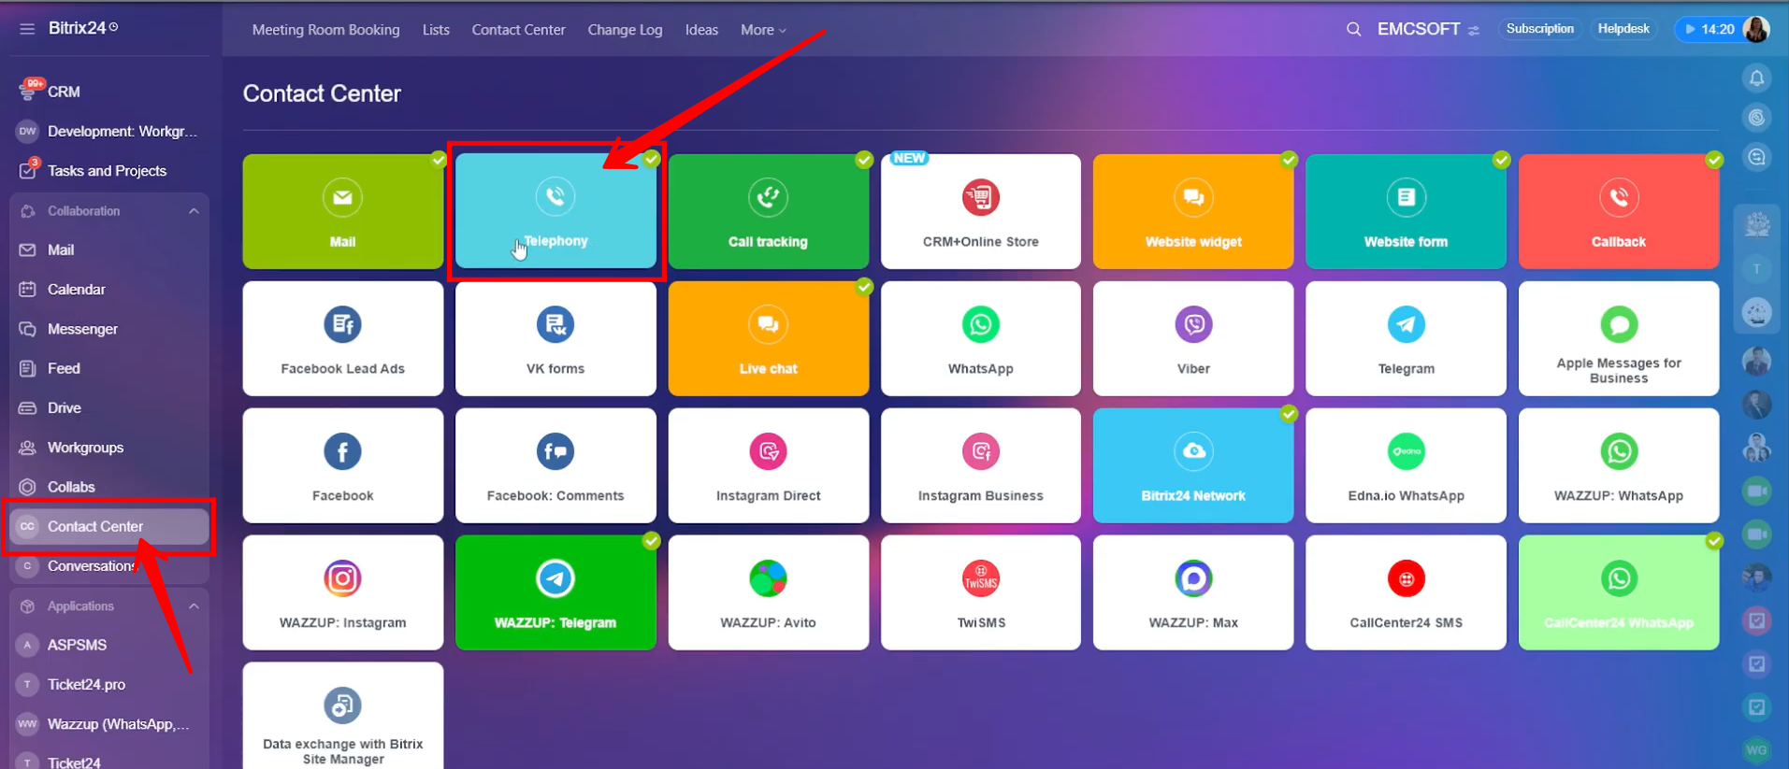The width and height of the screenshot is (1789, 769).
Task: Click the Helpdesk button
Action: tap(1623, 29)
